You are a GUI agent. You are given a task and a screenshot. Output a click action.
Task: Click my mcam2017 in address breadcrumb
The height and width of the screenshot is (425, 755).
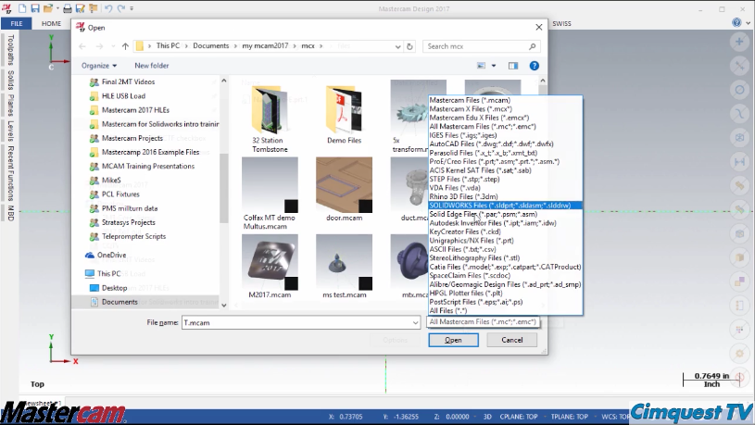pyautogui.click(x=265, y=45)
